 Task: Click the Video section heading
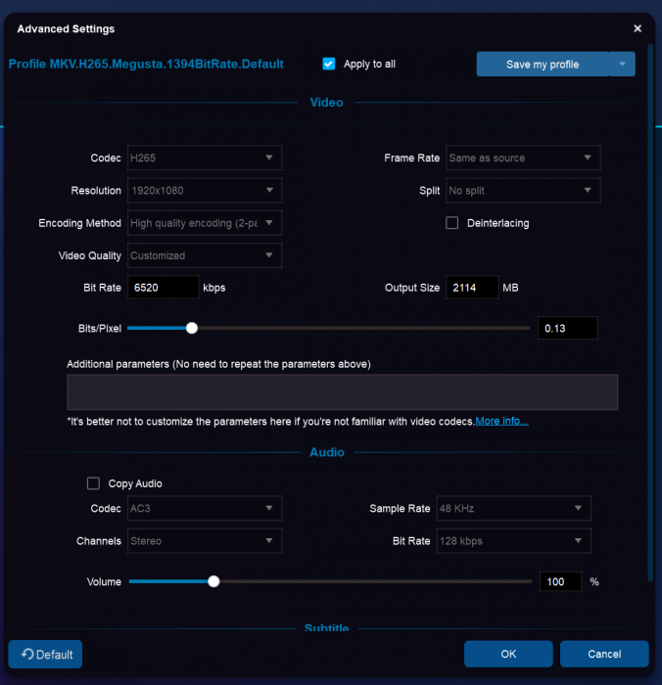[x=327, y=102]
